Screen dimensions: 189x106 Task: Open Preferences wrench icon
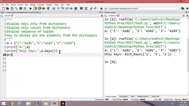pos(91,9)
